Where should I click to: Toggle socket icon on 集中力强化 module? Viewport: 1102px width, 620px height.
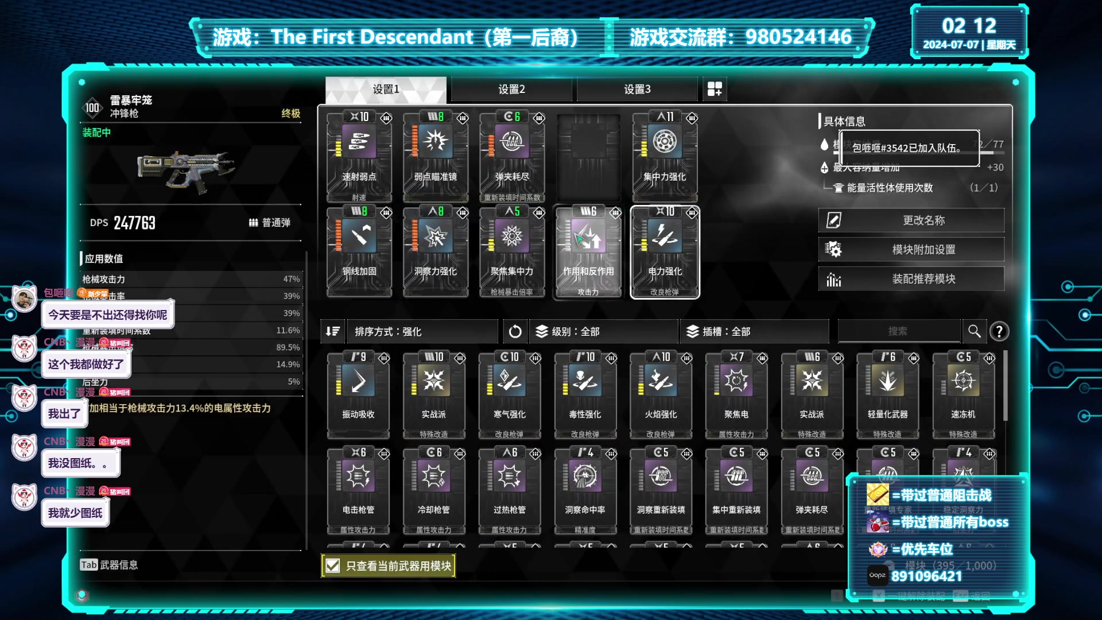[x=692, y=118]
